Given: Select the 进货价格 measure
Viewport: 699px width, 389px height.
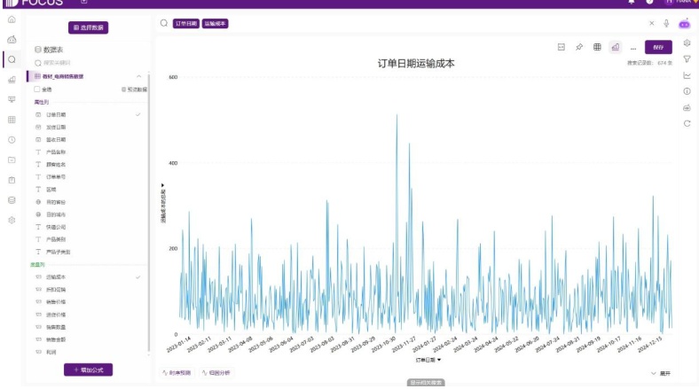Looking at the screenshot, I should [x=56, y=315].
